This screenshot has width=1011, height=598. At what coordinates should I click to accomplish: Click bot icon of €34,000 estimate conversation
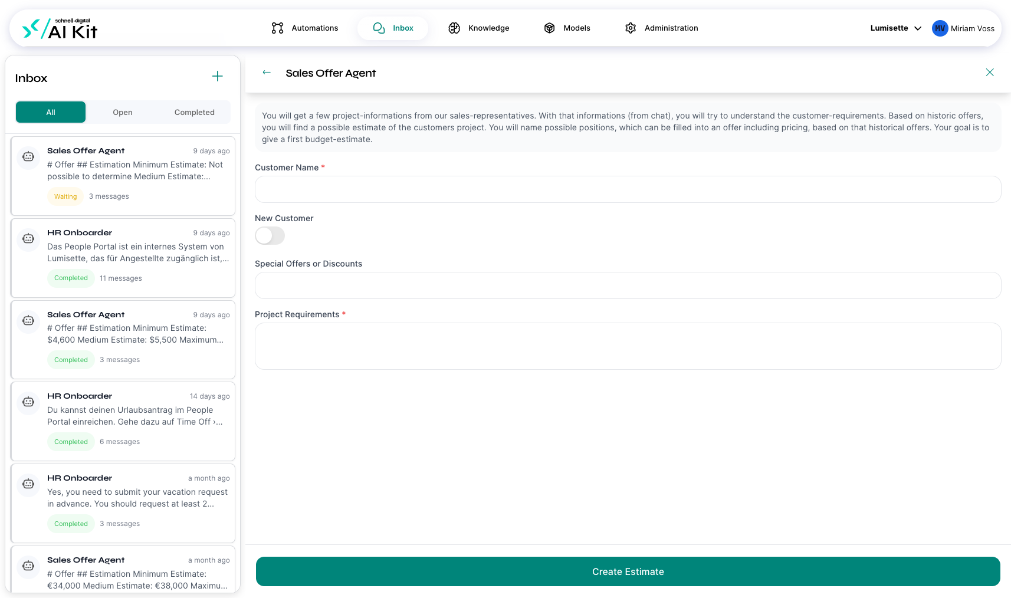[x=28, y=566]
